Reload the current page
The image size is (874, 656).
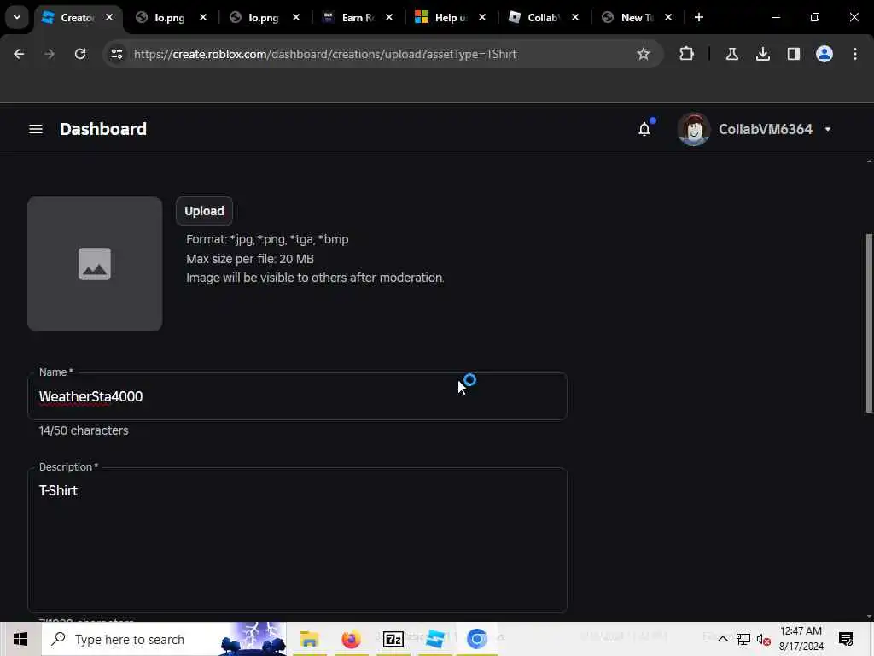(80, 54)
